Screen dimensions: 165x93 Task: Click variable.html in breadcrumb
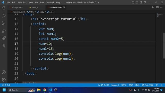click(x=19, y=12)
